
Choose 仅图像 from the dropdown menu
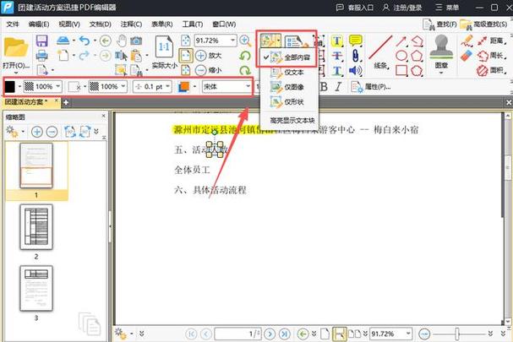pos(288,87)
